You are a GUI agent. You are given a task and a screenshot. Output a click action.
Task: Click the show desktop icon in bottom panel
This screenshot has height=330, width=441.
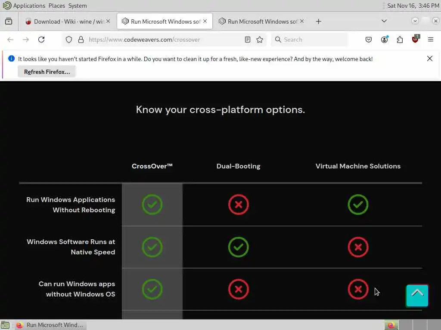[5, 325]
